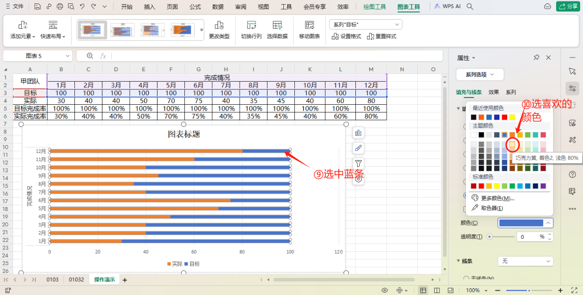583x295 pixels.
Task: Select the 0103 sheet tab
Action: pyautogui.click(x=52, y=280)
